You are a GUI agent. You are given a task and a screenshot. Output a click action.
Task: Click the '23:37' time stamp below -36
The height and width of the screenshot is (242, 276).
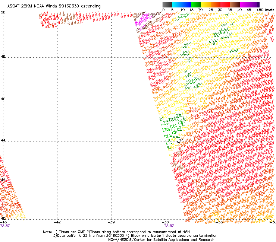pos(169,226)
